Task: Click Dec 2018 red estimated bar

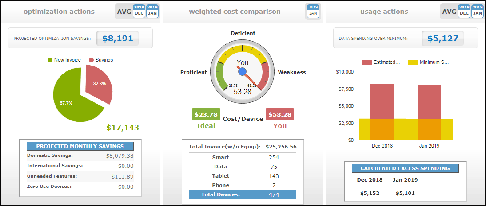Action: 382,101
